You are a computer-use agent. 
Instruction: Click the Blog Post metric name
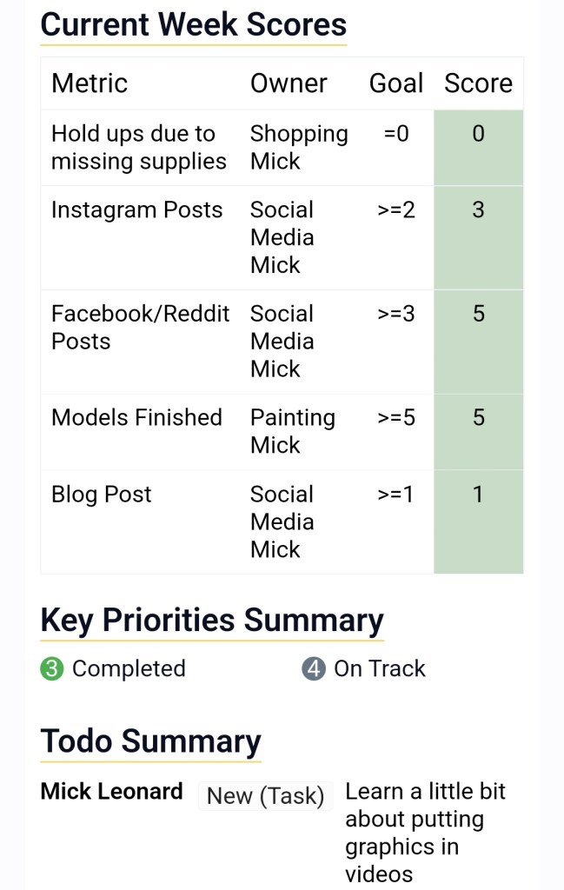pyautogui.click(x=102, y=495)
